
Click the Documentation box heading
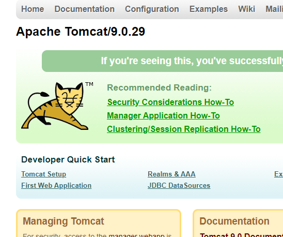pyautogui.click(x=234, y=221)
